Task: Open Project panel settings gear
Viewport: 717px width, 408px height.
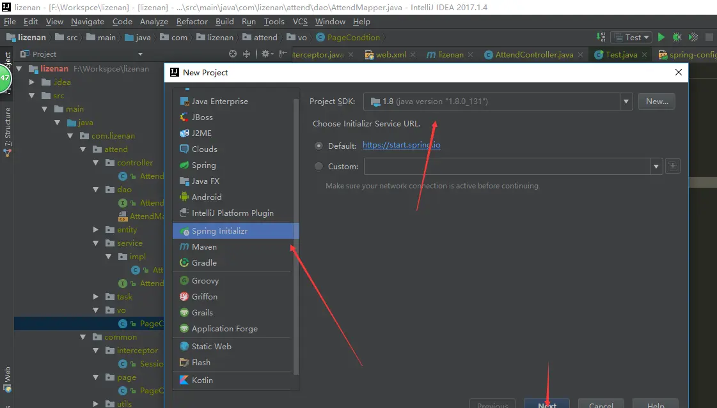Action: coord(266,54)
